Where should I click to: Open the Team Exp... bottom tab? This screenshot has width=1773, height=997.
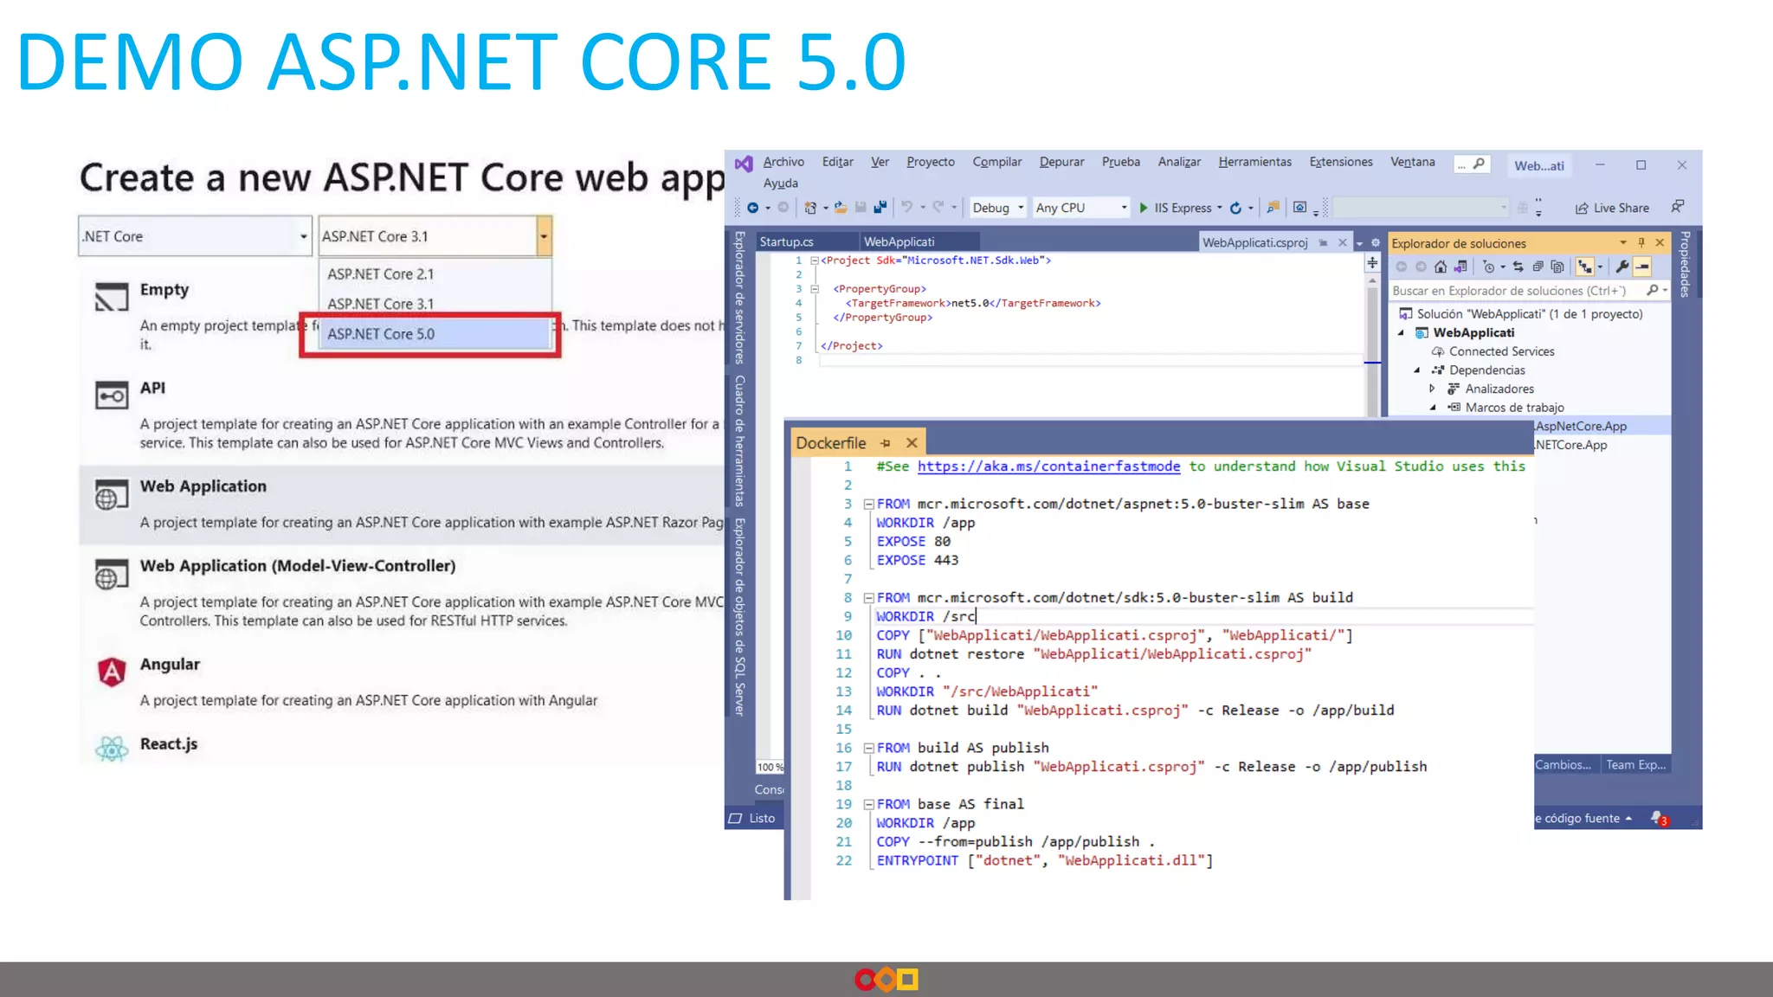pos(1635,765)
